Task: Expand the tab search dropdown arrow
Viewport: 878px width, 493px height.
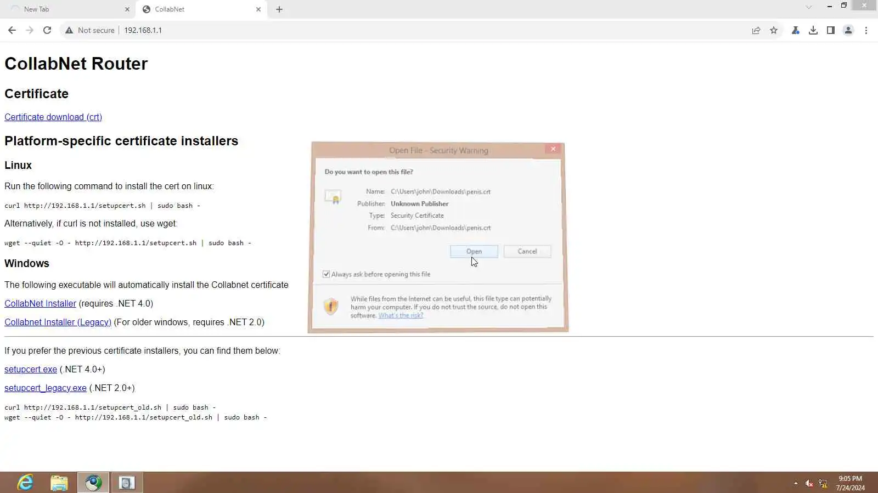Action: (808, 7)
